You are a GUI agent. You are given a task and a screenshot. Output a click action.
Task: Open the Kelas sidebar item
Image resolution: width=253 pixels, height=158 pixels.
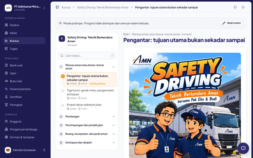(x=24, y=33)
